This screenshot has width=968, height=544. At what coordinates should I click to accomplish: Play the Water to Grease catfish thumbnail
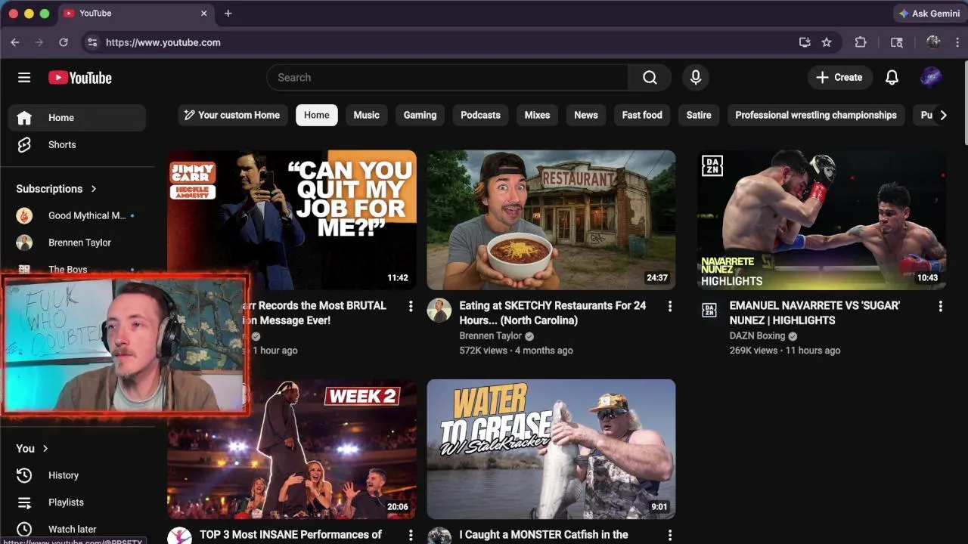(x=551, y=449)
